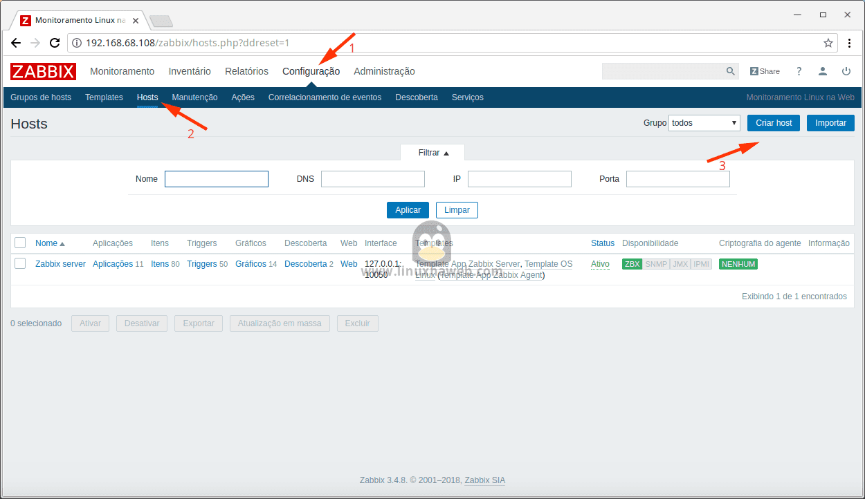The width and height of the screenshot is (865, 499).
Task: Click the Ativo status link
Action: [x=600, y=264]
